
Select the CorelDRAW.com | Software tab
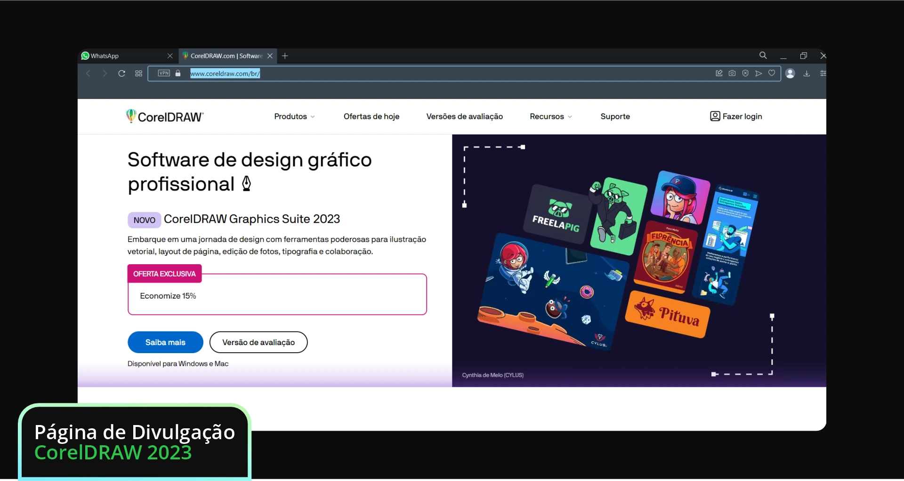[x=228, y=56]
